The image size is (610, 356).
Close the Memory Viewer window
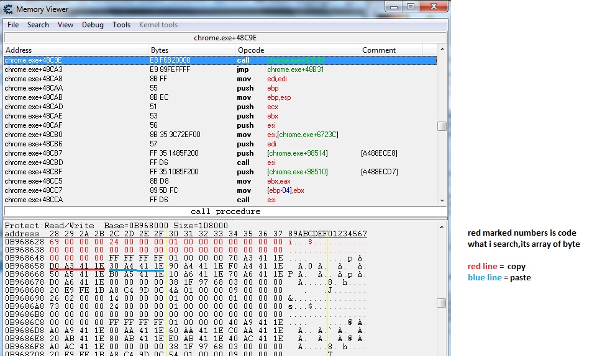[433, 7]
